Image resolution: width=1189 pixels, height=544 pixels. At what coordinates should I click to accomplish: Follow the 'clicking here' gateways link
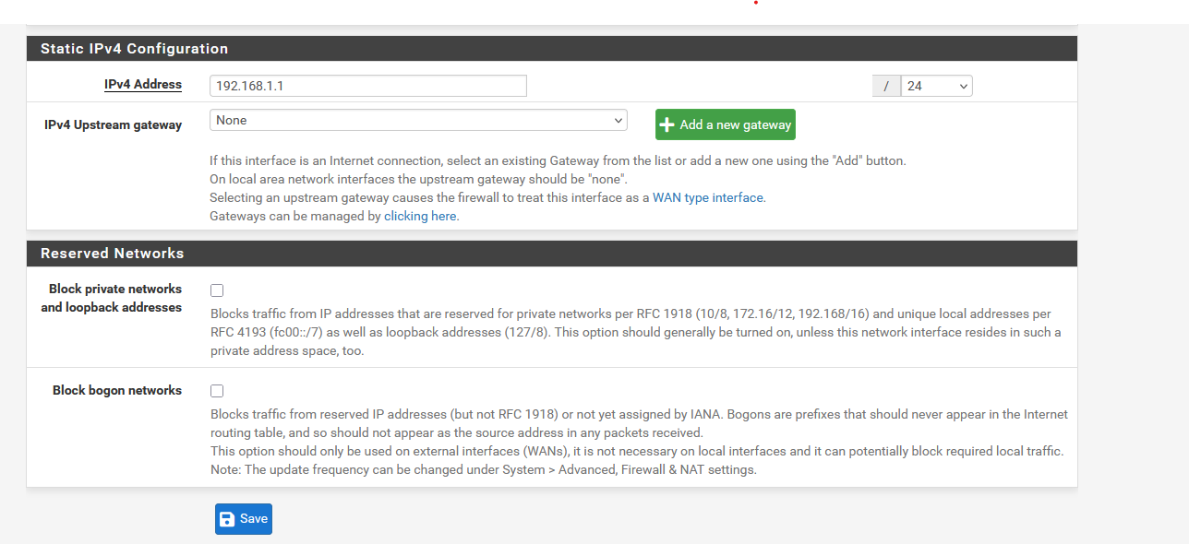[x=420, y=216]
